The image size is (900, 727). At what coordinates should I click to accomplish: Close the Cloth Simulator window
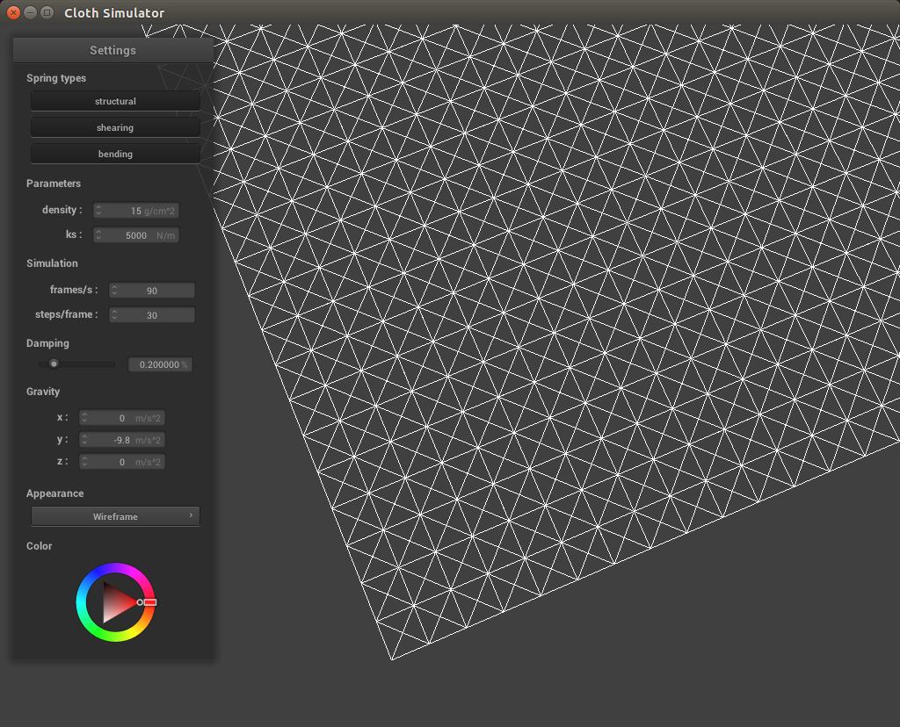click(13, 12)
